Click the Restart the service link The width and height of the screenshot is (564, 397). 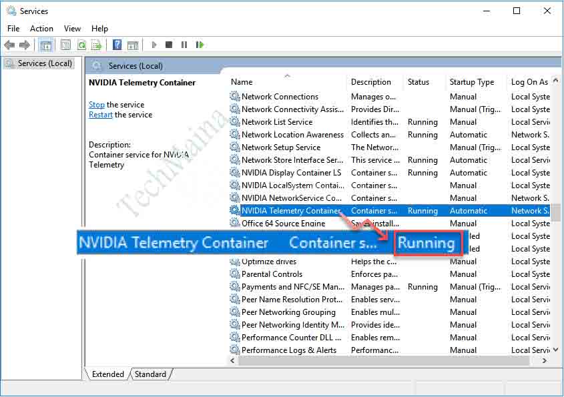[x=100, y=114]
